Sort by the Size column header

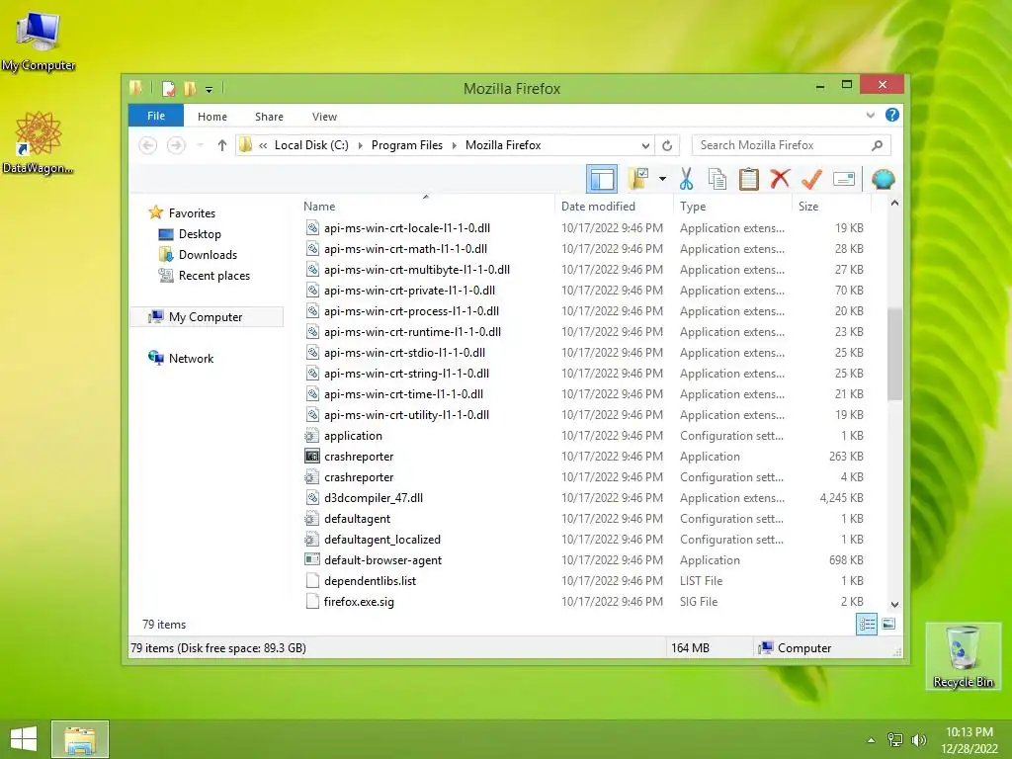808,207
